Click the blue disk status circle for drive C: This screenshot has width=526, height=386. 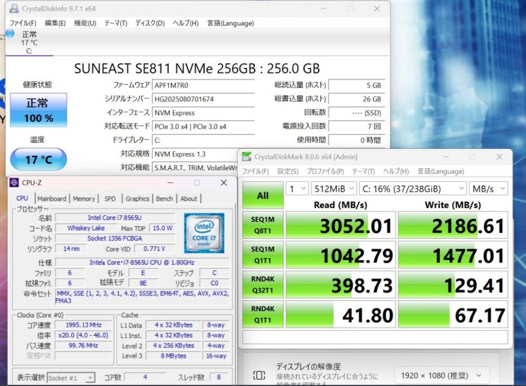pos(10,34)
